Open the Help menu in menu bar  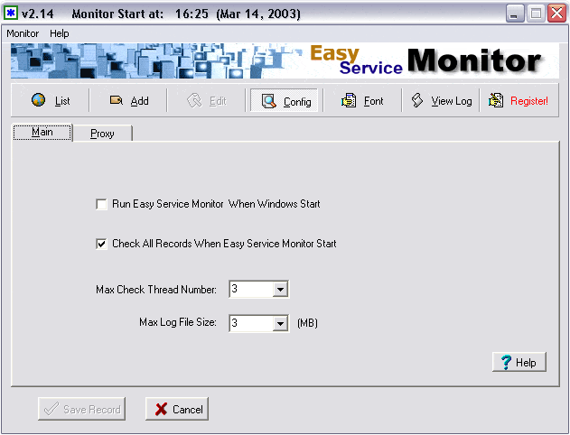point(60,33)
